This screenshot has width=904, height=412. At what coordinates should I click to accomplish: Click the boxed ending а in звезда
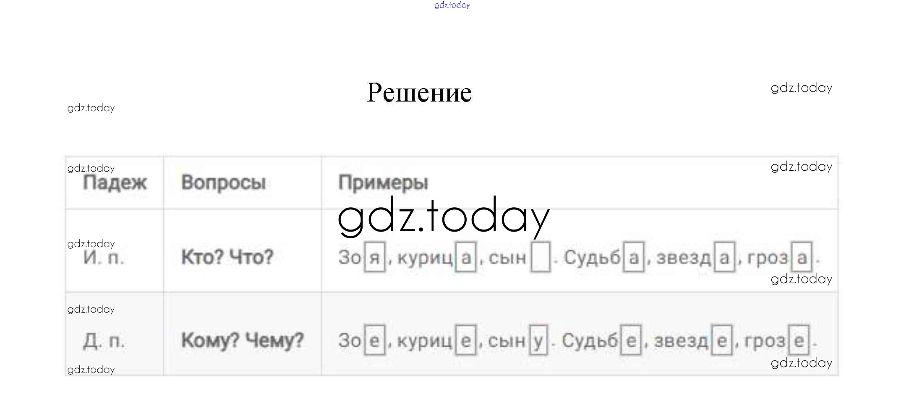(724, 257)
